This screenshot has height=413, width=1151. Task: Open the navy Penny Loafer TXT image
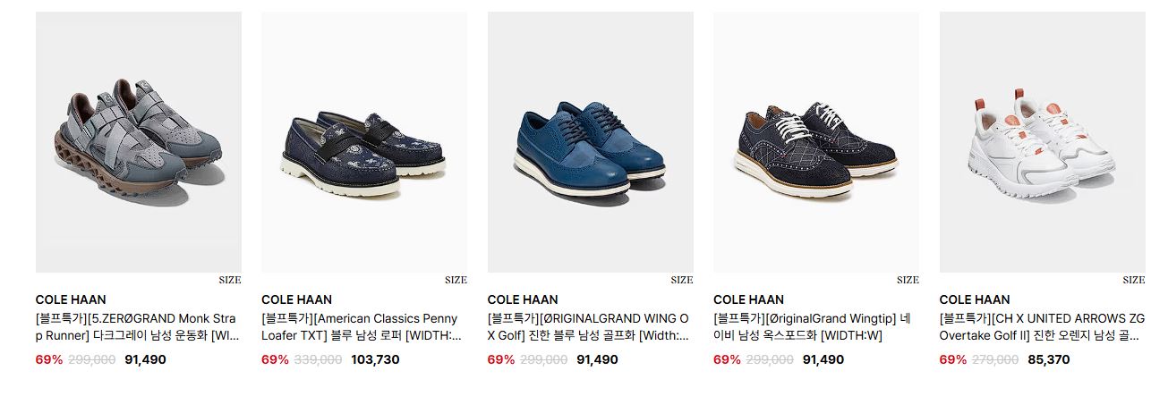364,142
